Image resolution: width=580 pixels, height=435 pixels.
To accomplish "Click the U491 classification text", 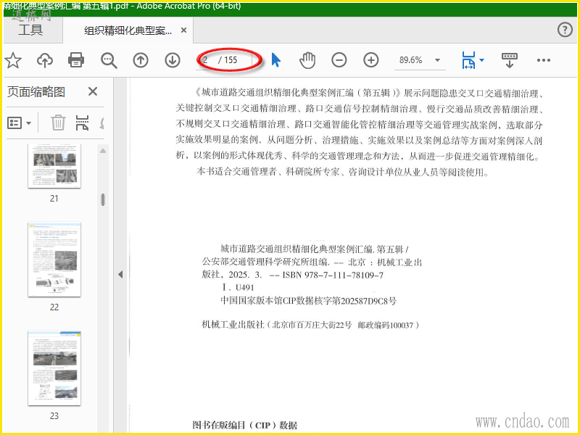I will coord(244,287).
